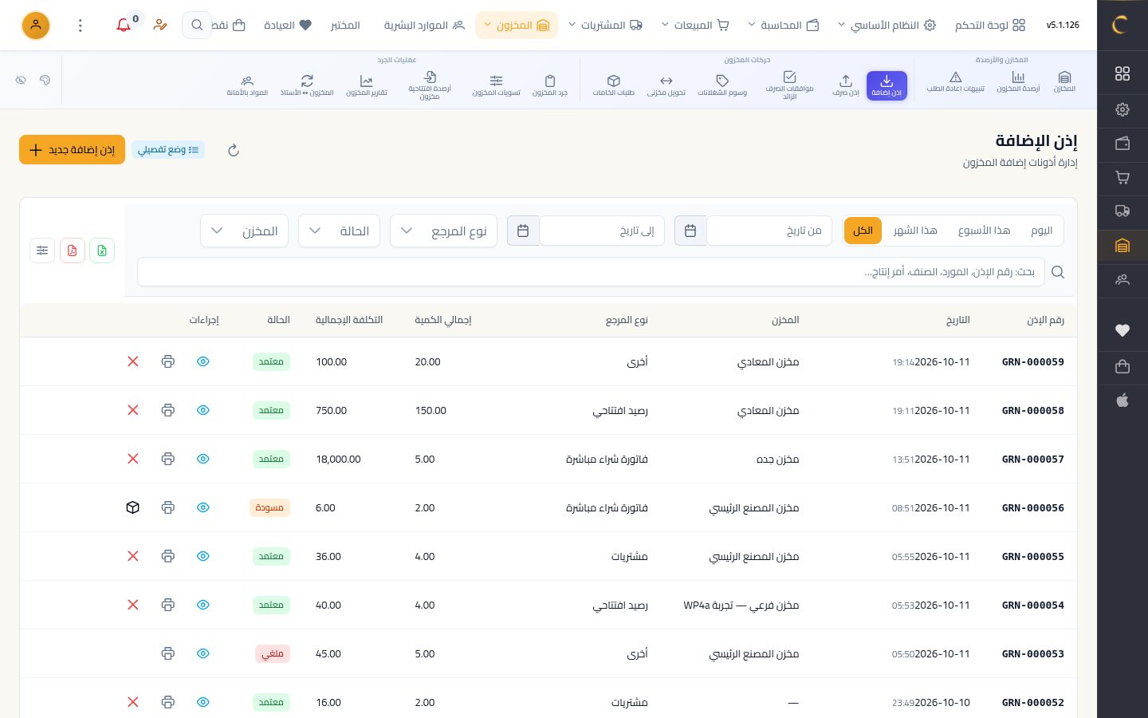Expand the الحالة status dropdown

[x=339, y=231]
